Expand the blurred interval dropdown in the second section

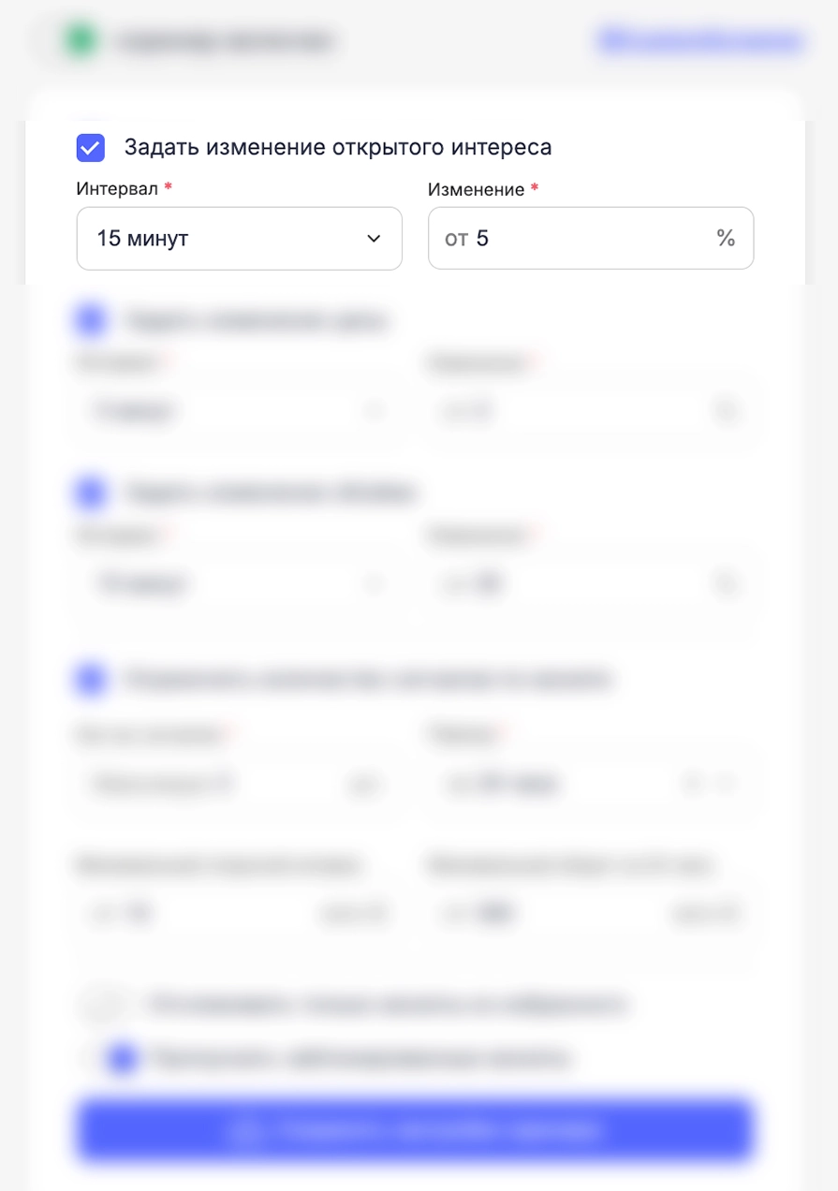(239, 411)
